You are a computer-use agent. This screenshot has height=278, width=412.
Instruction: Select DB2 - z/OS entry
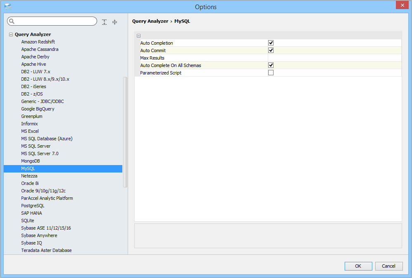pos(32,94)
